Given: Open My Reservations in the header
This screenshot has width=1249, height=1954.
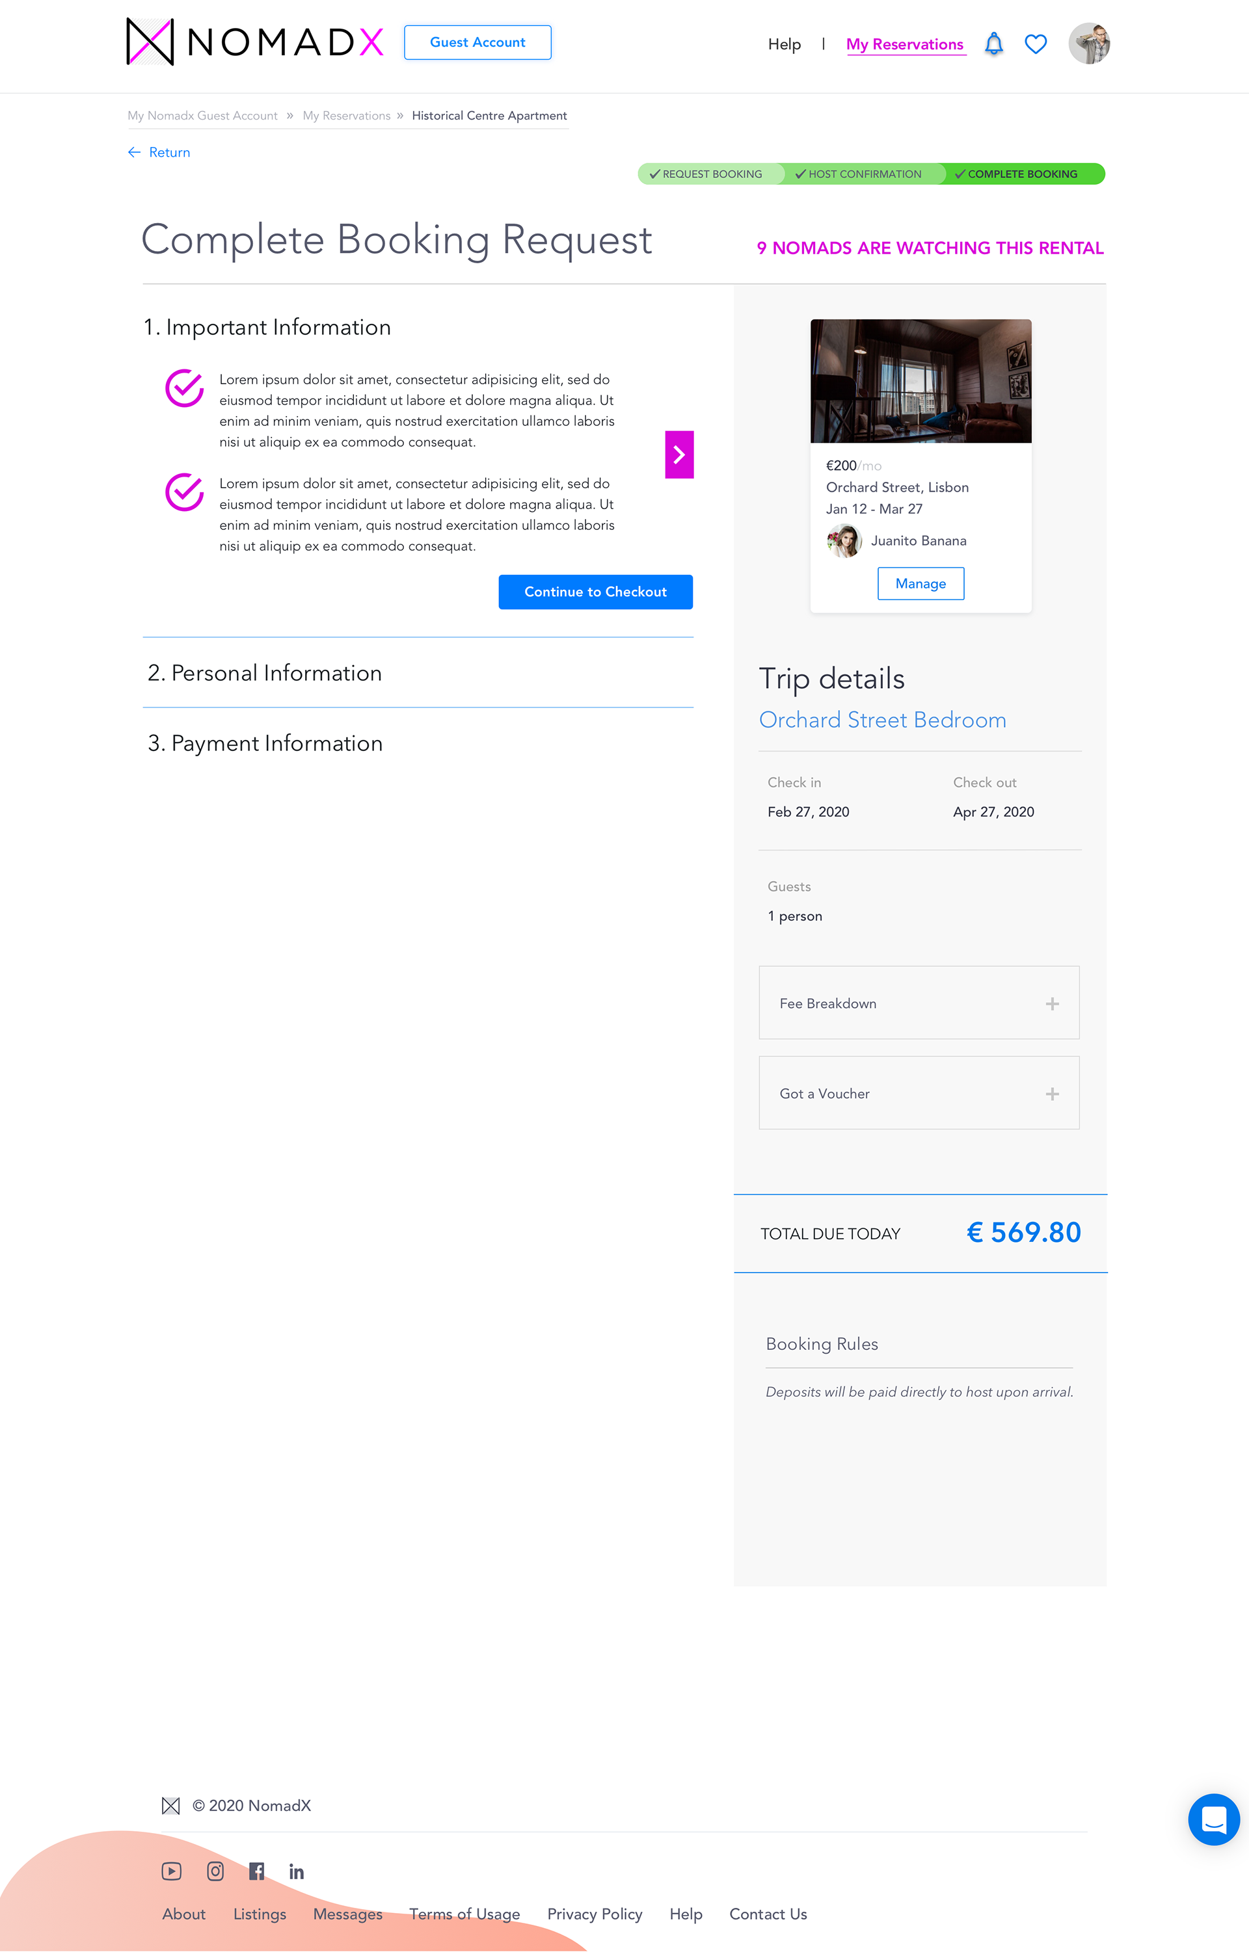Looking at the screenshot, I should [905, 45].
